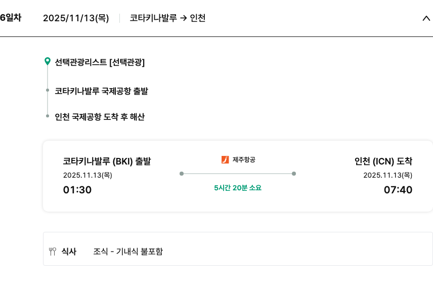Select the 인천 (ICN) 도착 heading
The height and width of the screenshot is (286, 433).
point(383,161)
